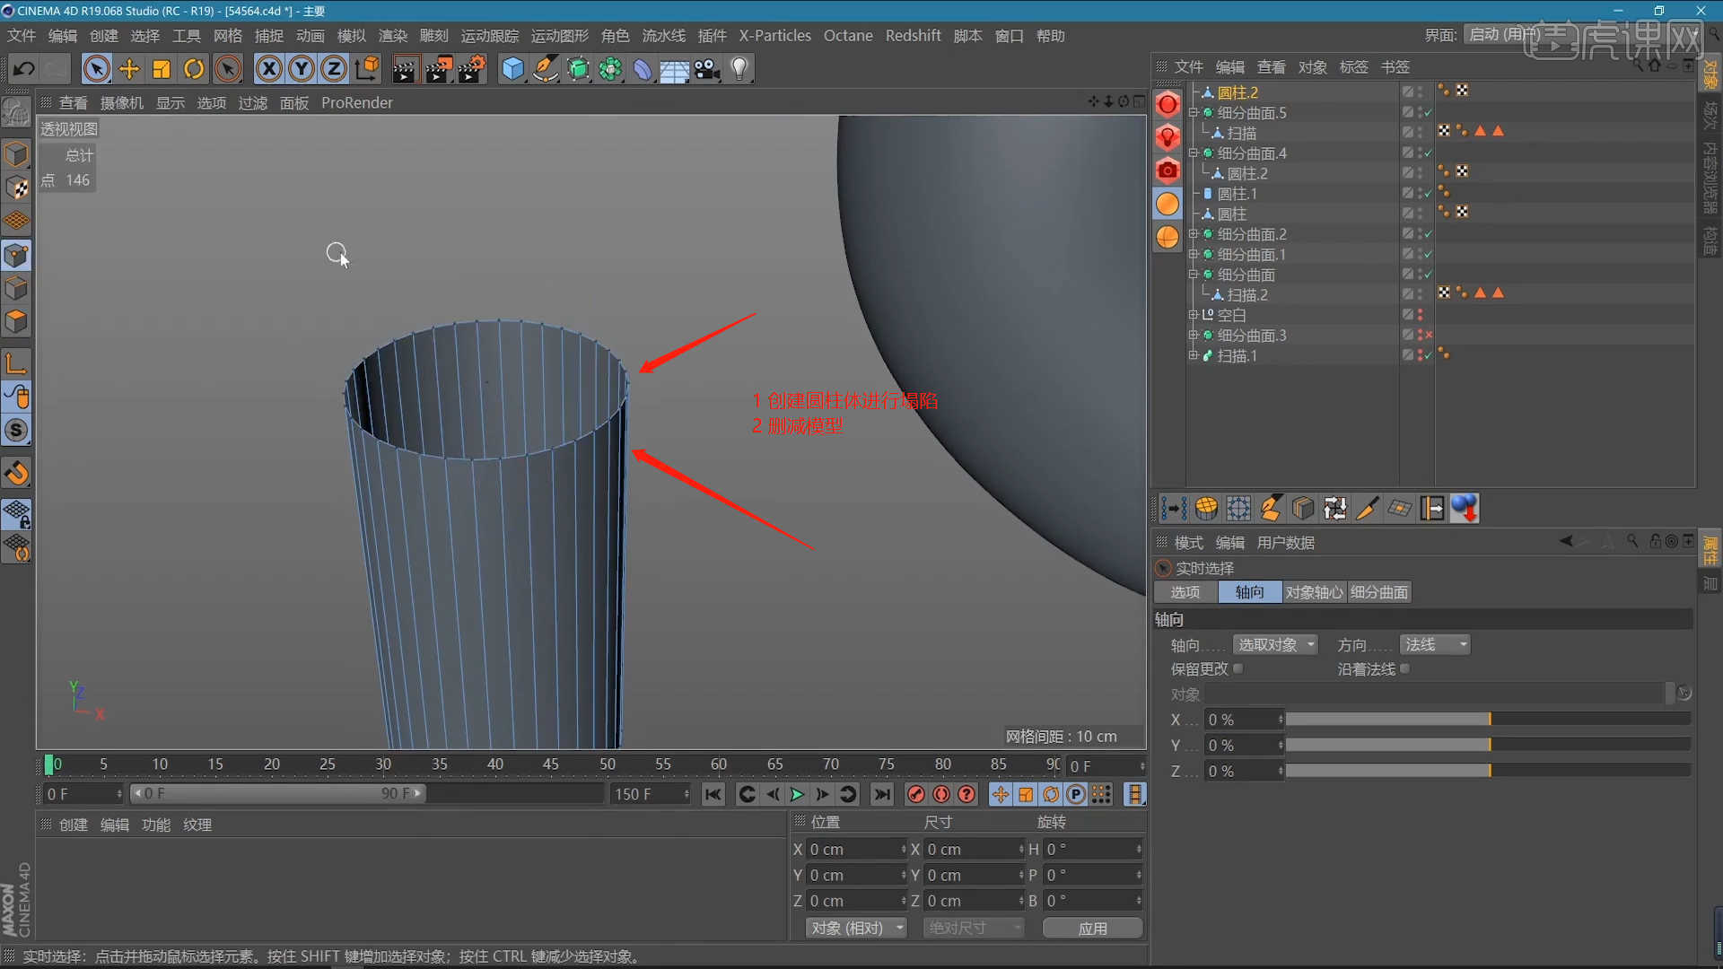Viewport: 1723px width, 969px height.
Task: Click the 应用 button
Action: pyautogui.click(x=1092, y=928)
